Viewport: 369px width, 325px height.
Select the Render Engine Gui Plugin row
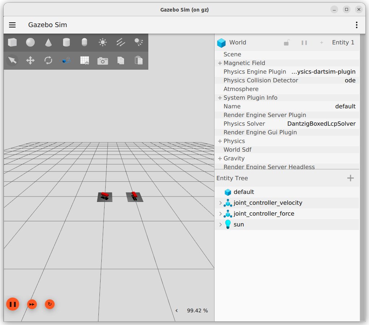(x=287, y=133)
